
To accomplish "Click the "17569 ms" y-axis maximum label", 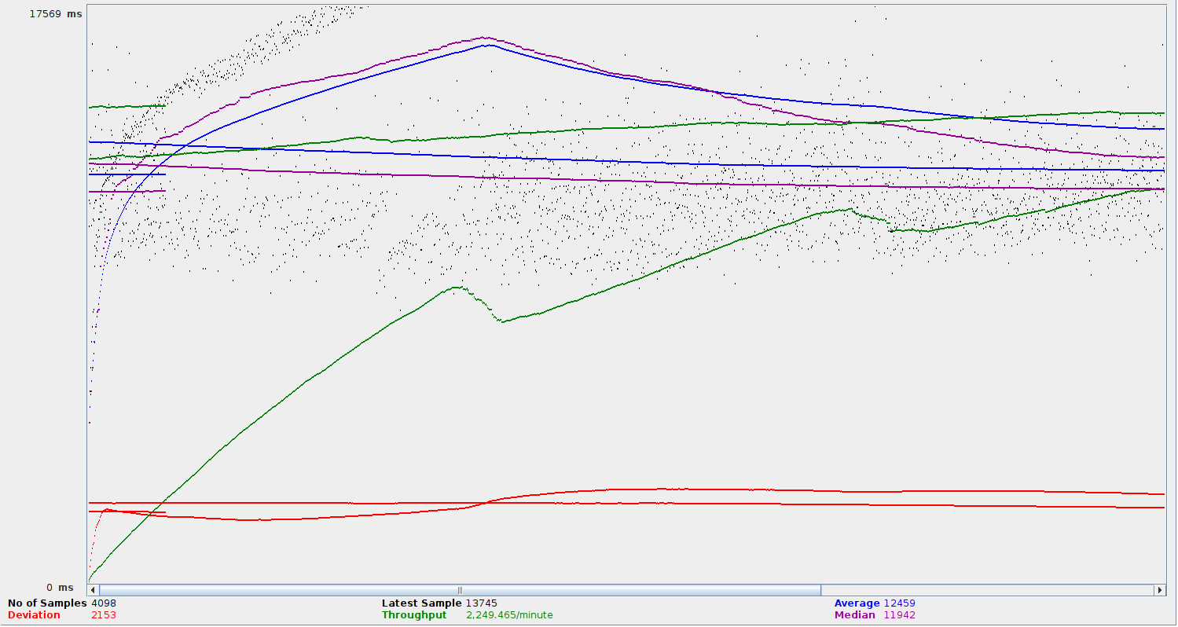I will (x=55, y=14).
